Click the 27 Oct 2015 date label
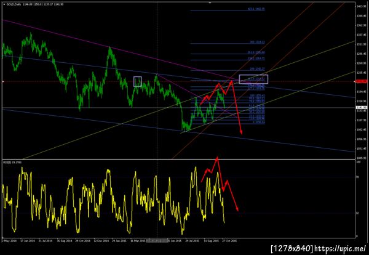This screenshot has height=255, width=369. [x=229, y=241]
